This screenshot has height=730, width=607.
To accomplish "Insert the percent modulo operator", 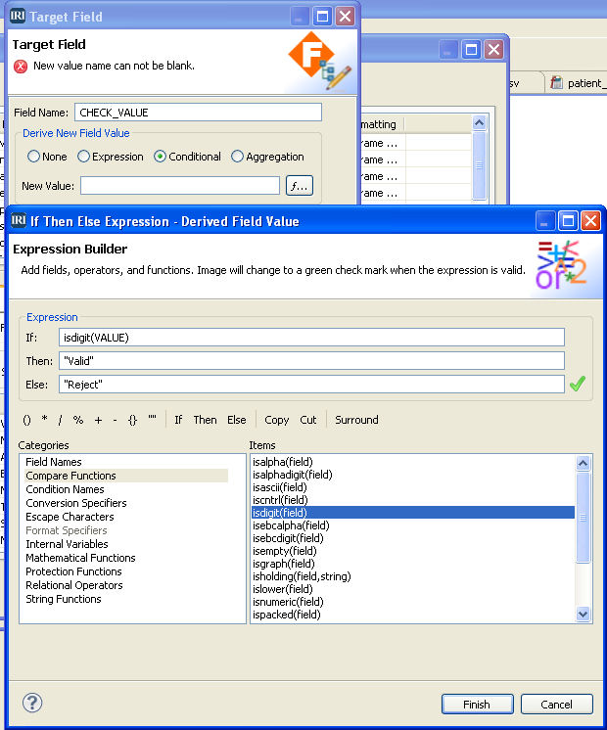I will [78, 420].
